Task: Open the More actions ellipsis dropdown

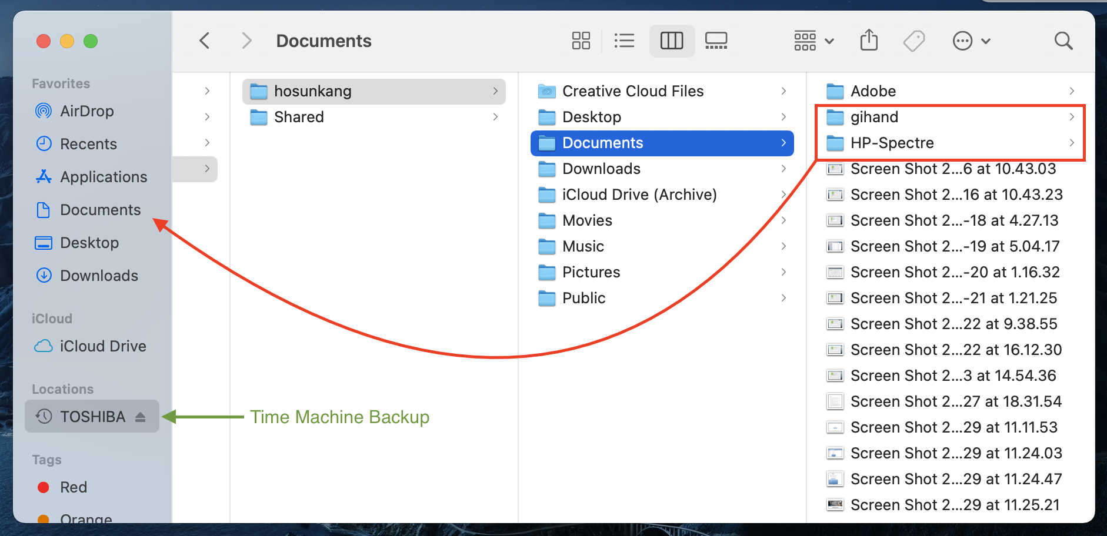Action: (971, 41)
